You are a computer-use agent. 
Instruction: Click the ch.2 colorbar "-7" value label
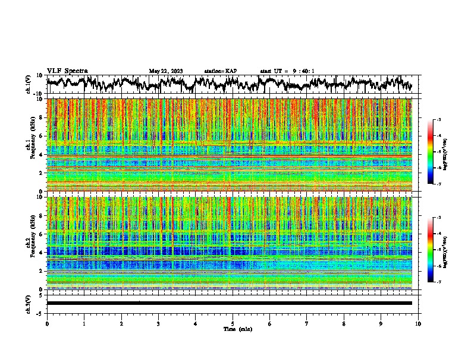pyautogui.click(x=438, y=282)
